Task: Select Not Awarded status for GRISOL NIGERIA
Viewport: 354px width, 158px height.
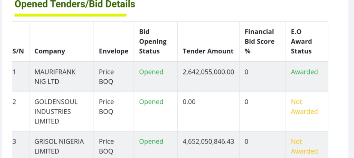Action: point(304,146)
